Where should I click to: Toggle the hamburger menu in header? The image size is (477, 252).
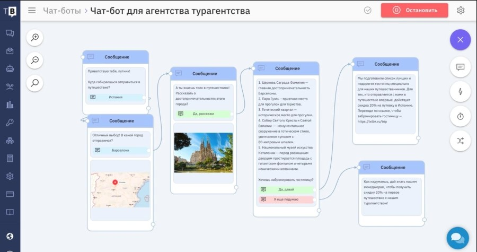pyautogui.click(x=32, y=10)
